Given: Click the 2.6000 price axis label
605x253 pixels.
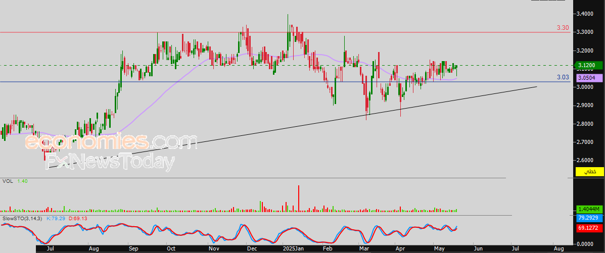Looking at the screenshot, I should [x=585, y=160].
